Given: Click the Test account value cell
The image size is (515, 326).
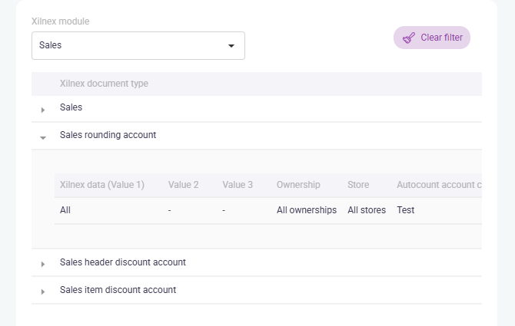Looking at the screenshot, I should (405, 210).
